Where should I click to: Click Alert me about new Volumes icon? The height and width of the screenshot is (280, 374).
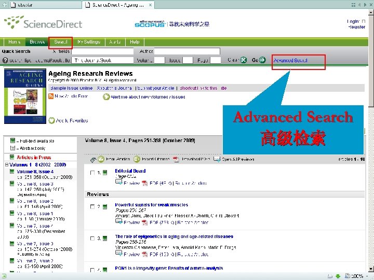click(106, 97)
